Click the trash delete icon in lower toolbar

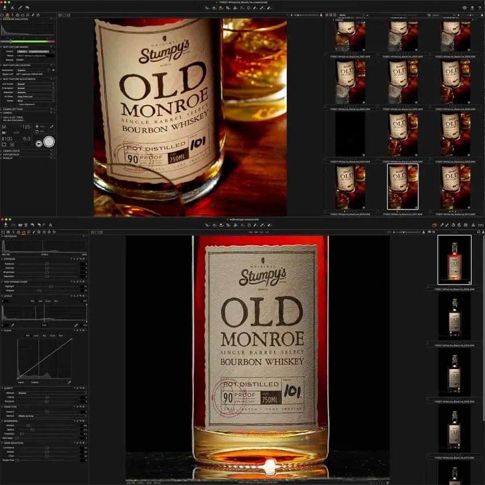point(25,225)
